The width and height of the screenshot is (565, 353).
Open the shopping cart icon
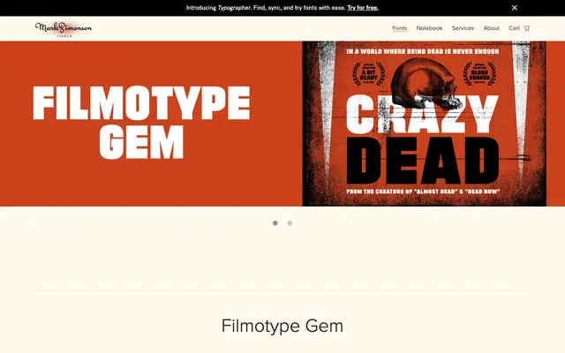coord(526,28)
